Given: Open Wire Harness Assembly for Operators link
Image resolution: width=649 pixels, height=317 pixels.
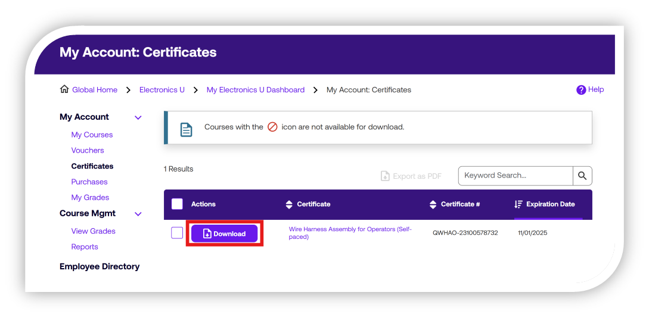Looking at the screenshot, I should click(350, 233).
